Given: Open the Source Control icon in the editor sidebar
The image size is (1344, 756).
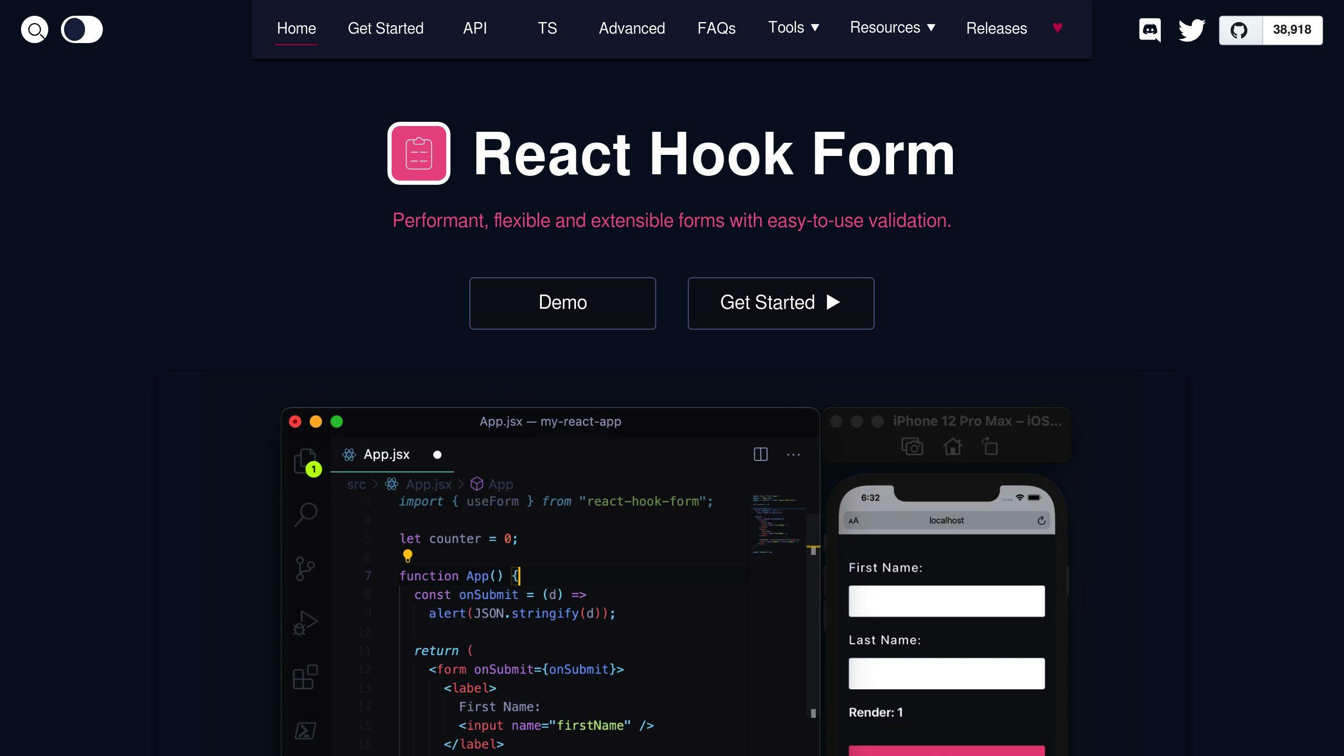Looking at the screenshot, I should point(304,568).
